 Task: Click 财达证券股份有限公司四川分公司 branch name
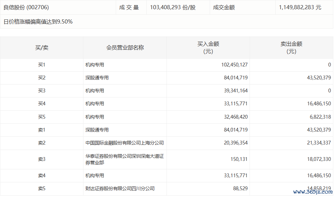(120, 189)
